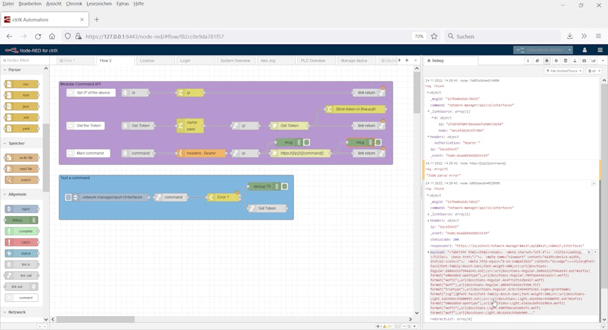
Task: Add a new flow tab with plus icon
Action: pyautogui.click(x=407, y=60)
